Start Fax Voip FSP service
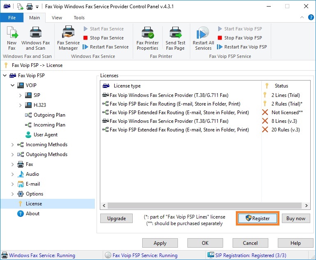316x260 pixels. [240, 29]
